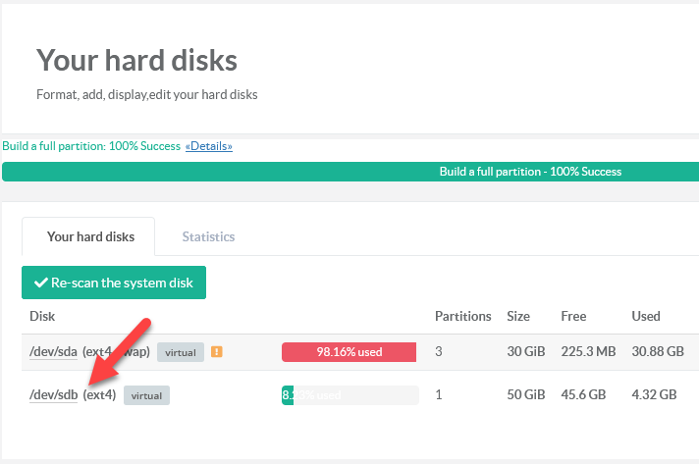Viewport: 699px width, 464px height.
Task: Open the /dev/sdb disk link
Action: pos(53,395)
